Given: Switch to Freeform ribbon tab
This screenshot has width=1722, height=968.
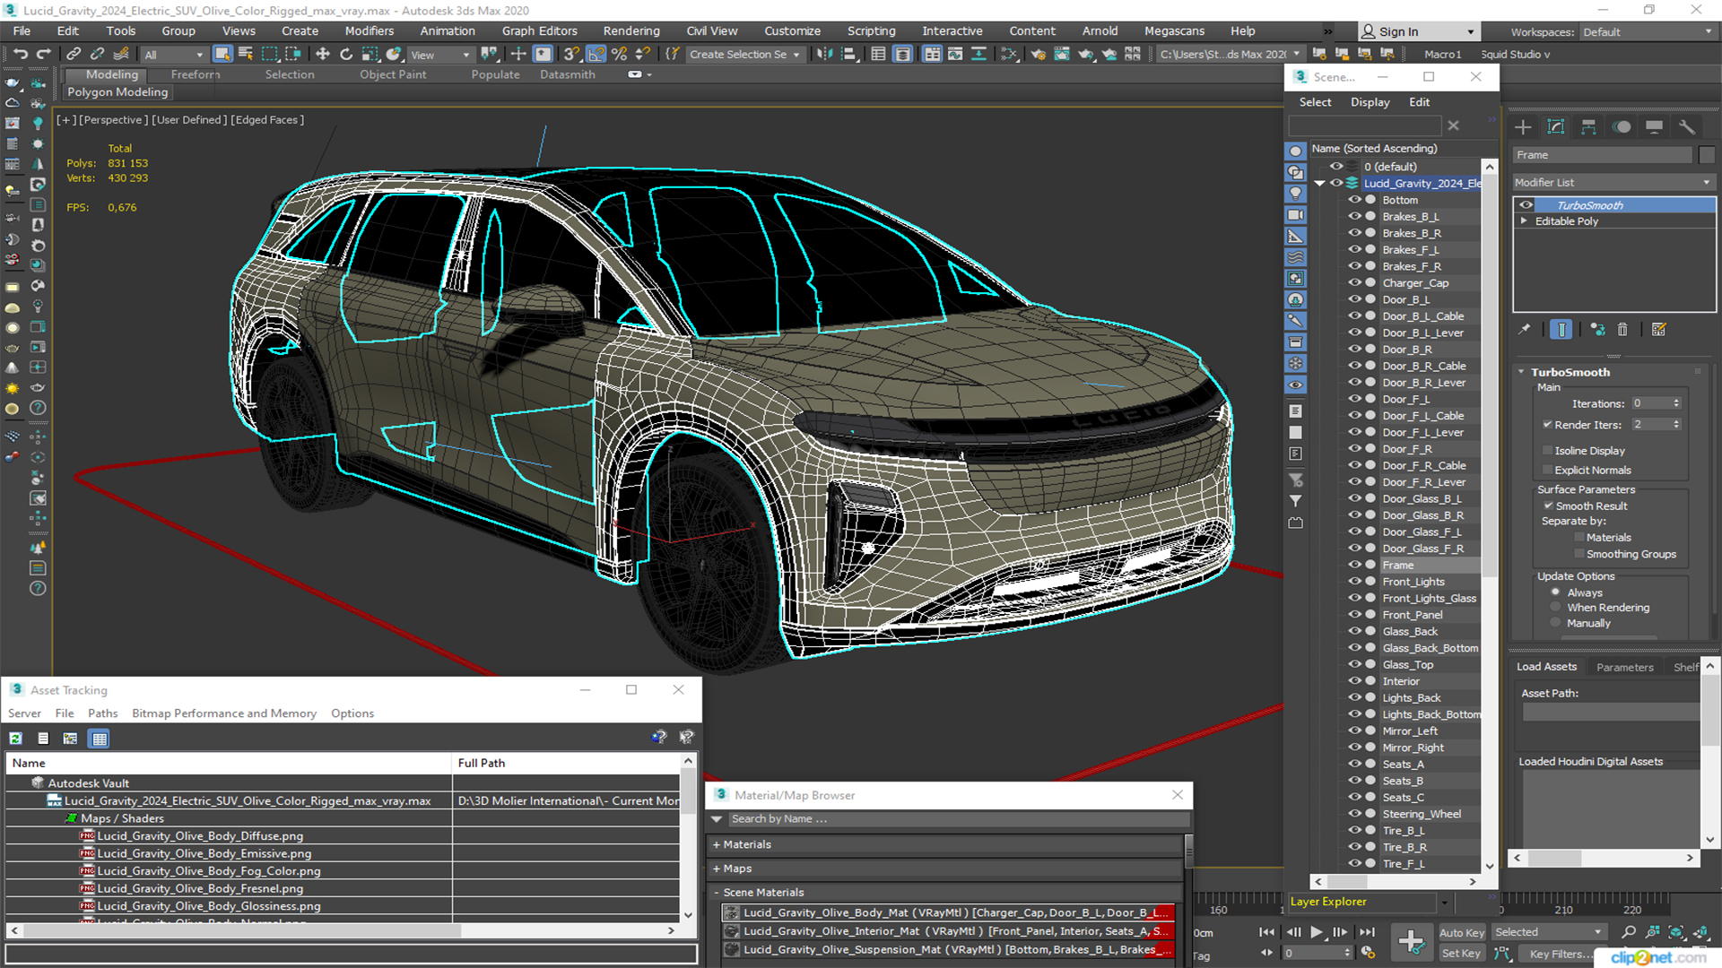Looking at the screenshot, I should coord(195,74).
